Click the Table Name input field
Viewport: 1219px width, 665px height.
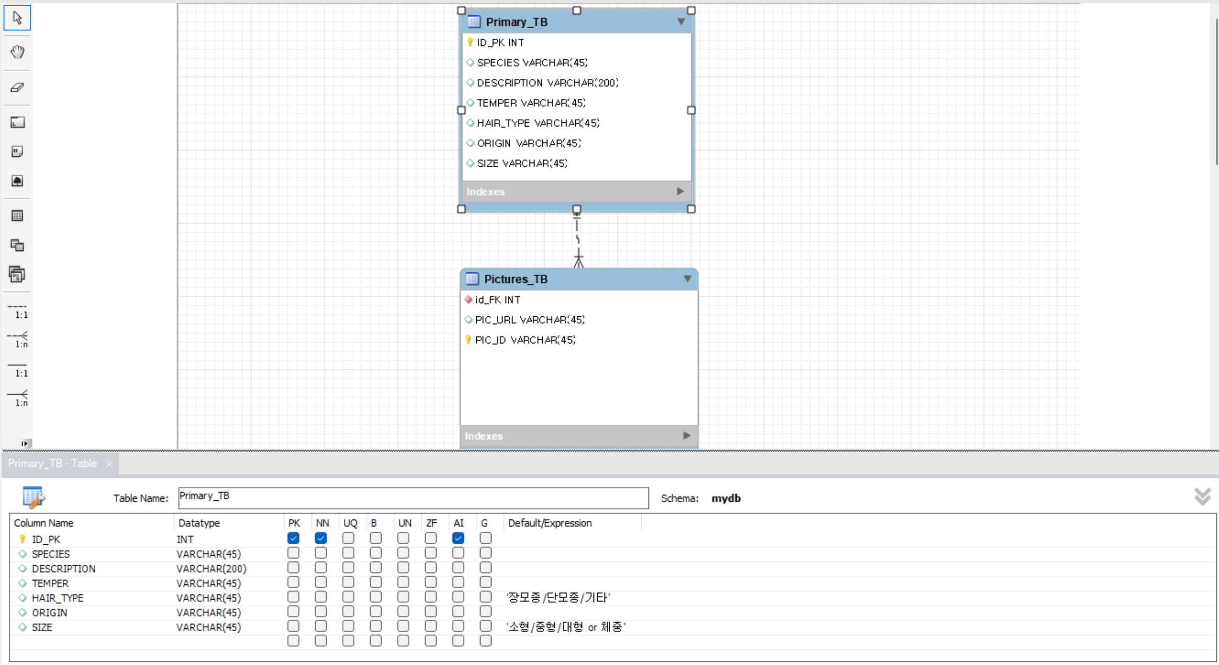(413, 498)
